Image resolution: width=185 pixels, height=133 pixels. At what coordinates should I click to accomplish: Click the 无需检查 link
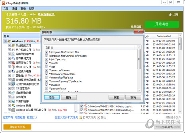[x=20, y=117]
